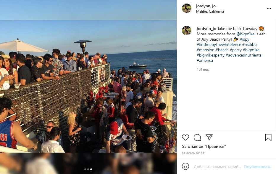This screenshot has height=174, width=276.
Task: Open comments via the speech bubble icon
Action: click(197, 137)
